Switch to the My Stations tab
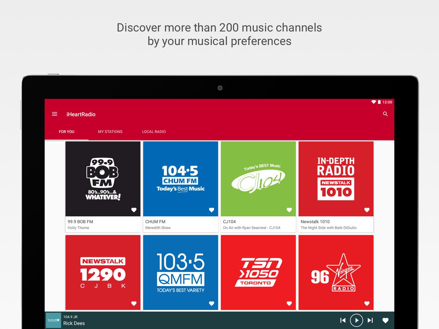Image resolution: width=439 pixels, height=329 pixels. tap(110, 132)
